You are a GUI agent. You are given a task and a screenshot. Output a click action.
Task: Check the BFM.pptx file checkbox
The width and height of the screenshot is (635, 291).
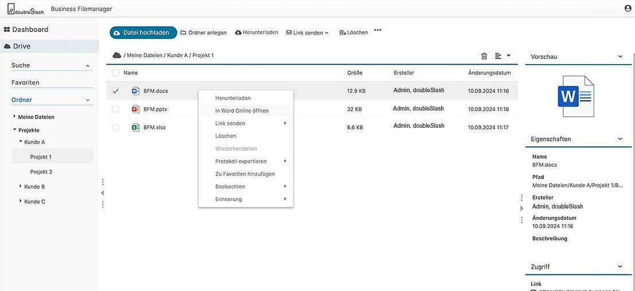(x=116, y=109)
